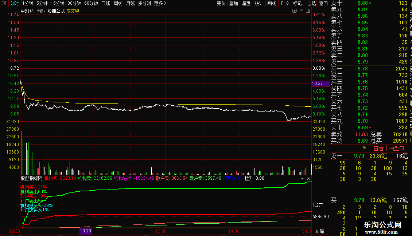Open the indicator panel dropdown triangle

[302, 179]
